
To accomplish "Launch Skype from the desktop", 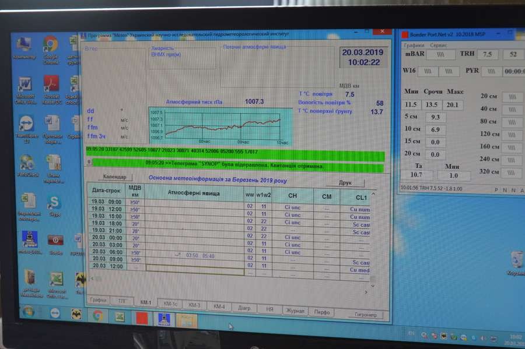I will pyautogui.click(x=54, y=203).
